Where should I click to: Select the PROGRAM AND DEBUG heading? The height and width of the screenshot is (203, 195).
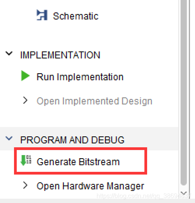(72, 140)
